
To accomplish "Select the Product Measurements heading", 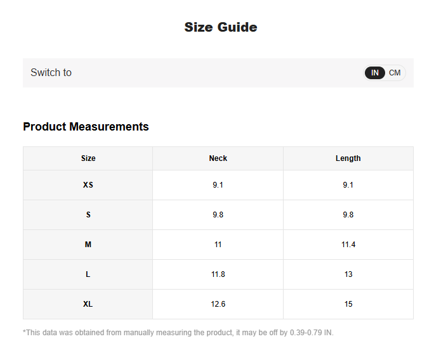I will pyautogui.click(x=86, y=127).
